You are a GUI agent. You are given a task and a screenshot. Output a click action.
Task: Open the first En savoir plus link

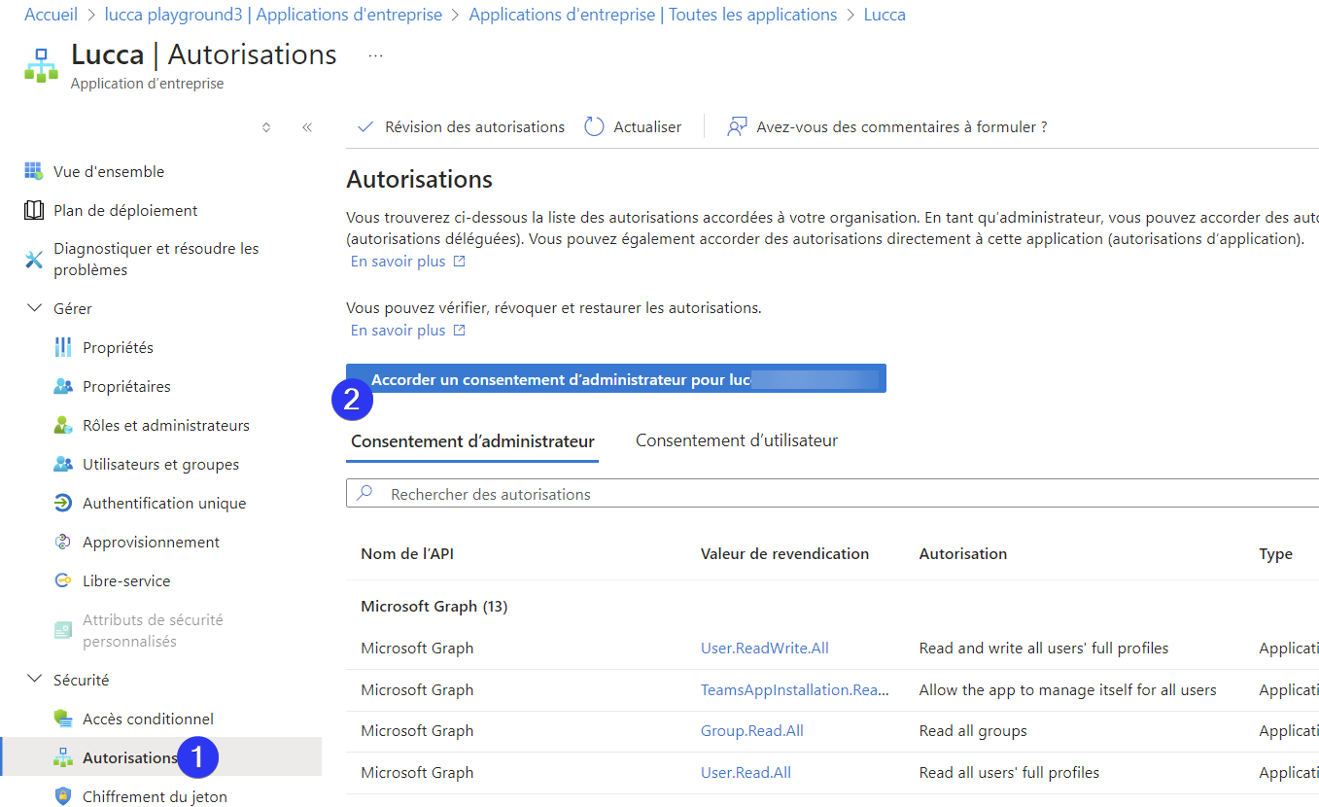(399, 262)
